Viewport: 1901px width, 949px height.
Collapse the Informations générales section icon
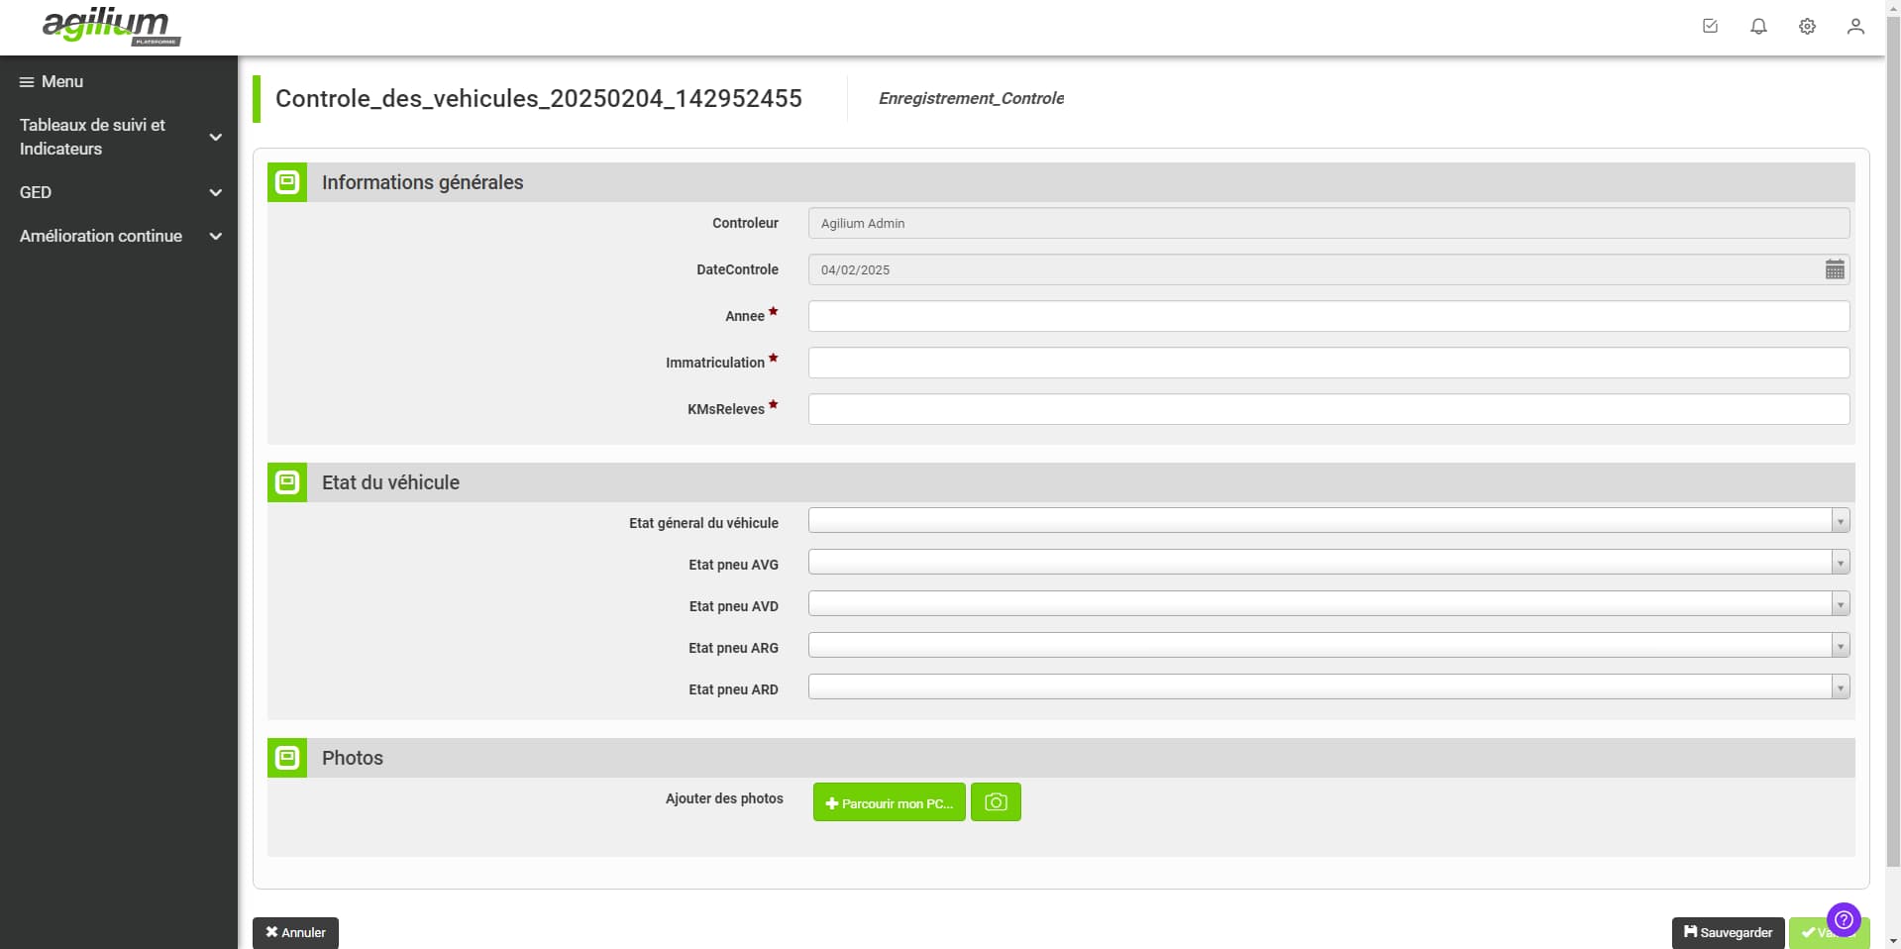pos(287,182)
